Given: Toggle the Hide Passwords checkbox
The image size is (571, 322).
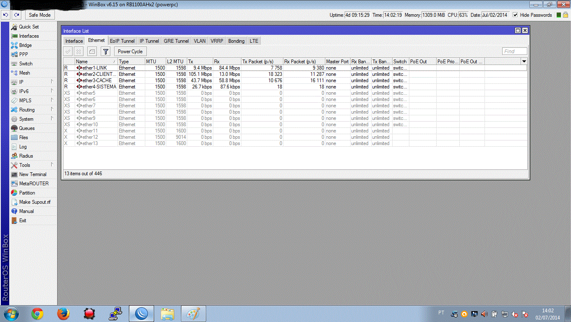Looking at the screenshot, I should (x=515, y=15).
